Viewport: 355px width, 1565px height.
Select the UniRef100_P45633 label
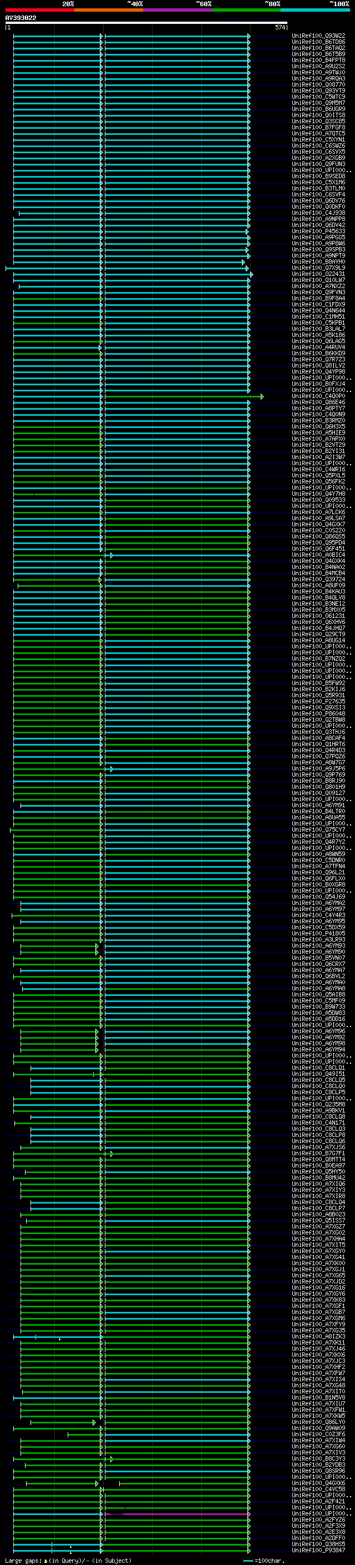click(318, 231)
